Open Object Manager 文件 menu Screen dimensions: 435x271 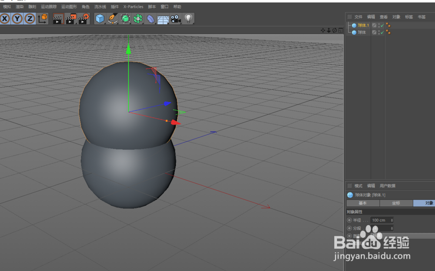click(358, 17)
